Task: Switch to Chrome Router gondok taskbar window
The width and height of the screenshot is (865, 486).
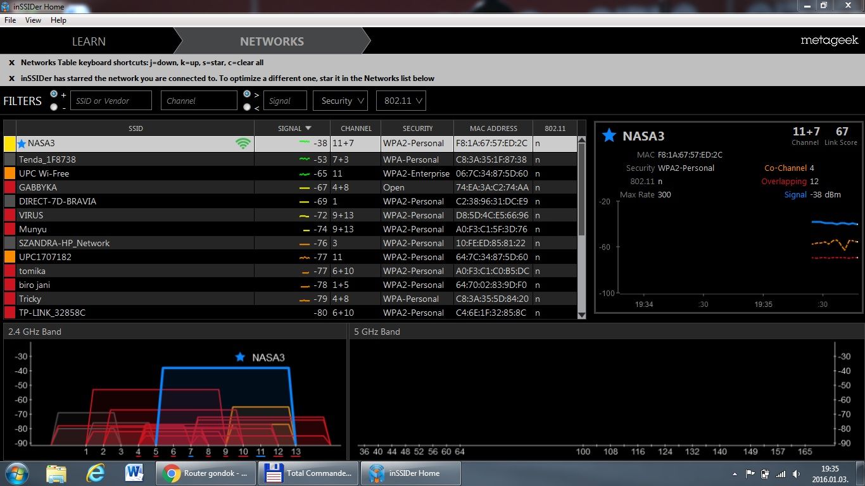Action: click(x=206, y=473)
